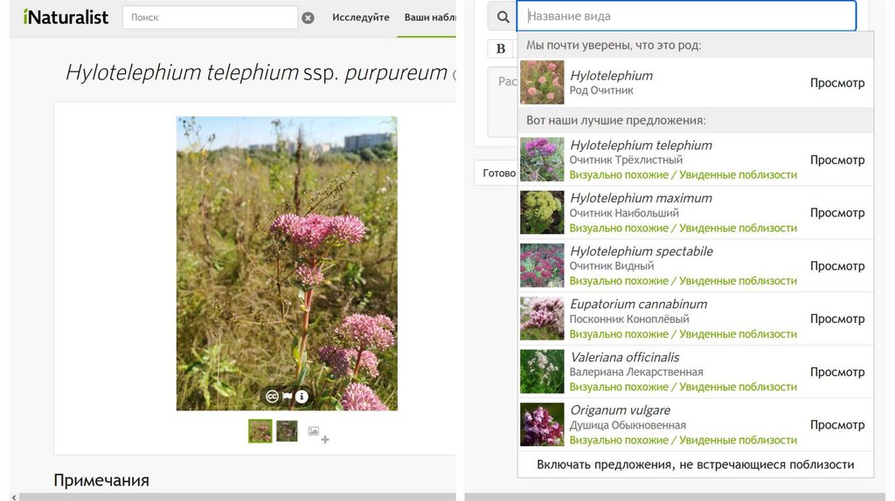Open the main observation photo
The width and height of the screenshot is (895, 501).
[x=287, y=264]
